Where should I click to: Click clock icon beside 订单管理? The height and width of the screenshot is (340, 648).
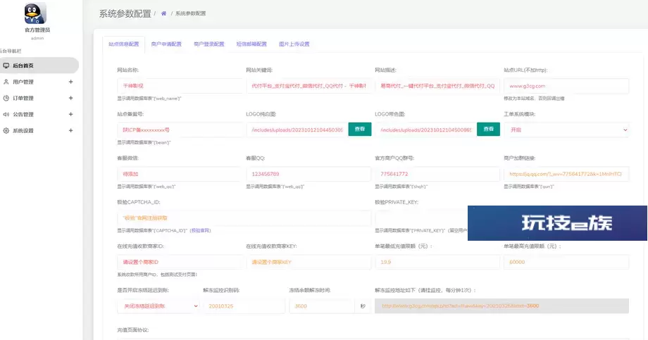(6, 98)
